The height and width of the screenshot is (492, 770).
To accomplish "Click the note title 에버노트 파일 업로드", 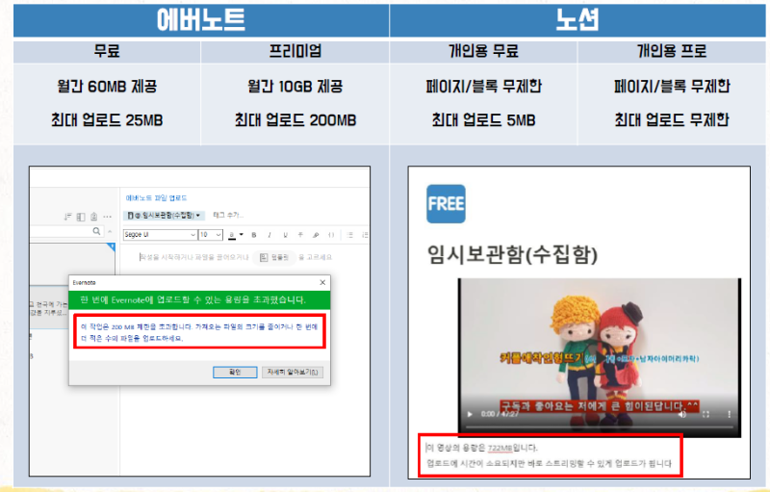I will click(x=156, y=198).
